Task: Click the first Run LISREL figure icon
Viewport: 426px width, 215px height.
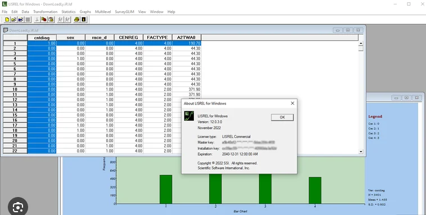Action: (60, 20)
